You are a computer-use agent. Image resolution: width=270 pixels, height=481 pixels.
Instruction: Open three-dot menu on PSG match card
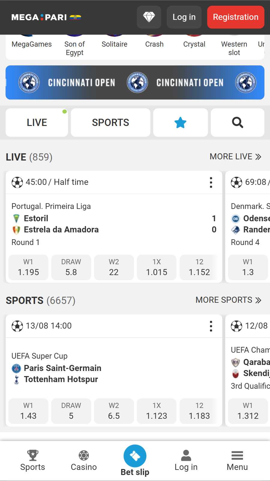tap(211, 326)
